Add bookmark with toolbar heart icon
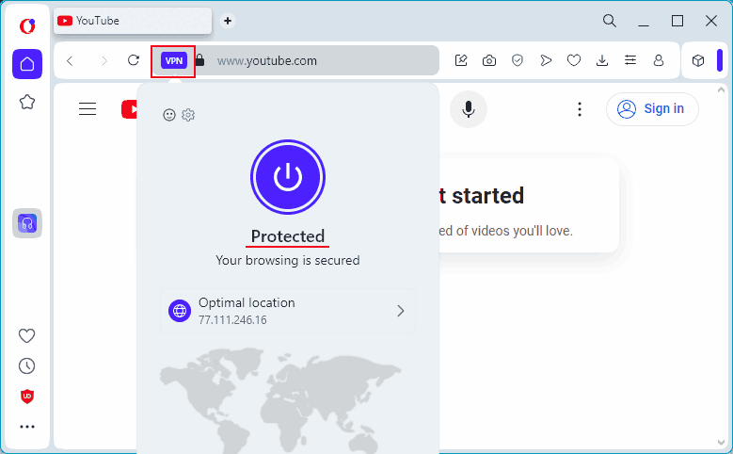Image resolution: width=733 pixels, height=454 pixels. [574, 60]
